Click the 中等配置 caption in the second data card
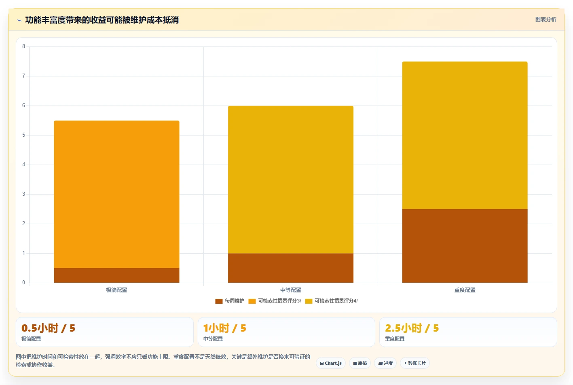The height and width of the screenshot is (385, 573). (213, 339)
